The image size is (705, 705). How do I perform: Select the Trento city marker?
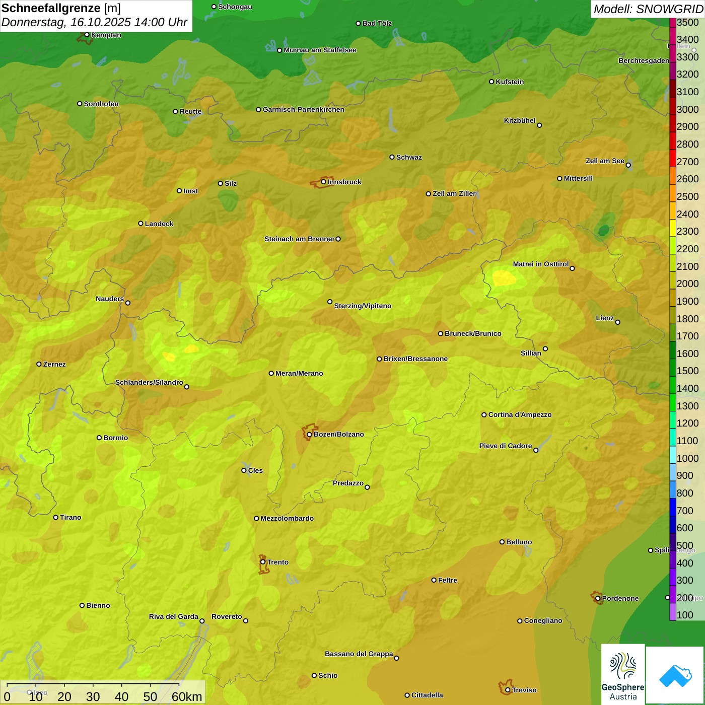pyautogui.click(x=263, y=562)
